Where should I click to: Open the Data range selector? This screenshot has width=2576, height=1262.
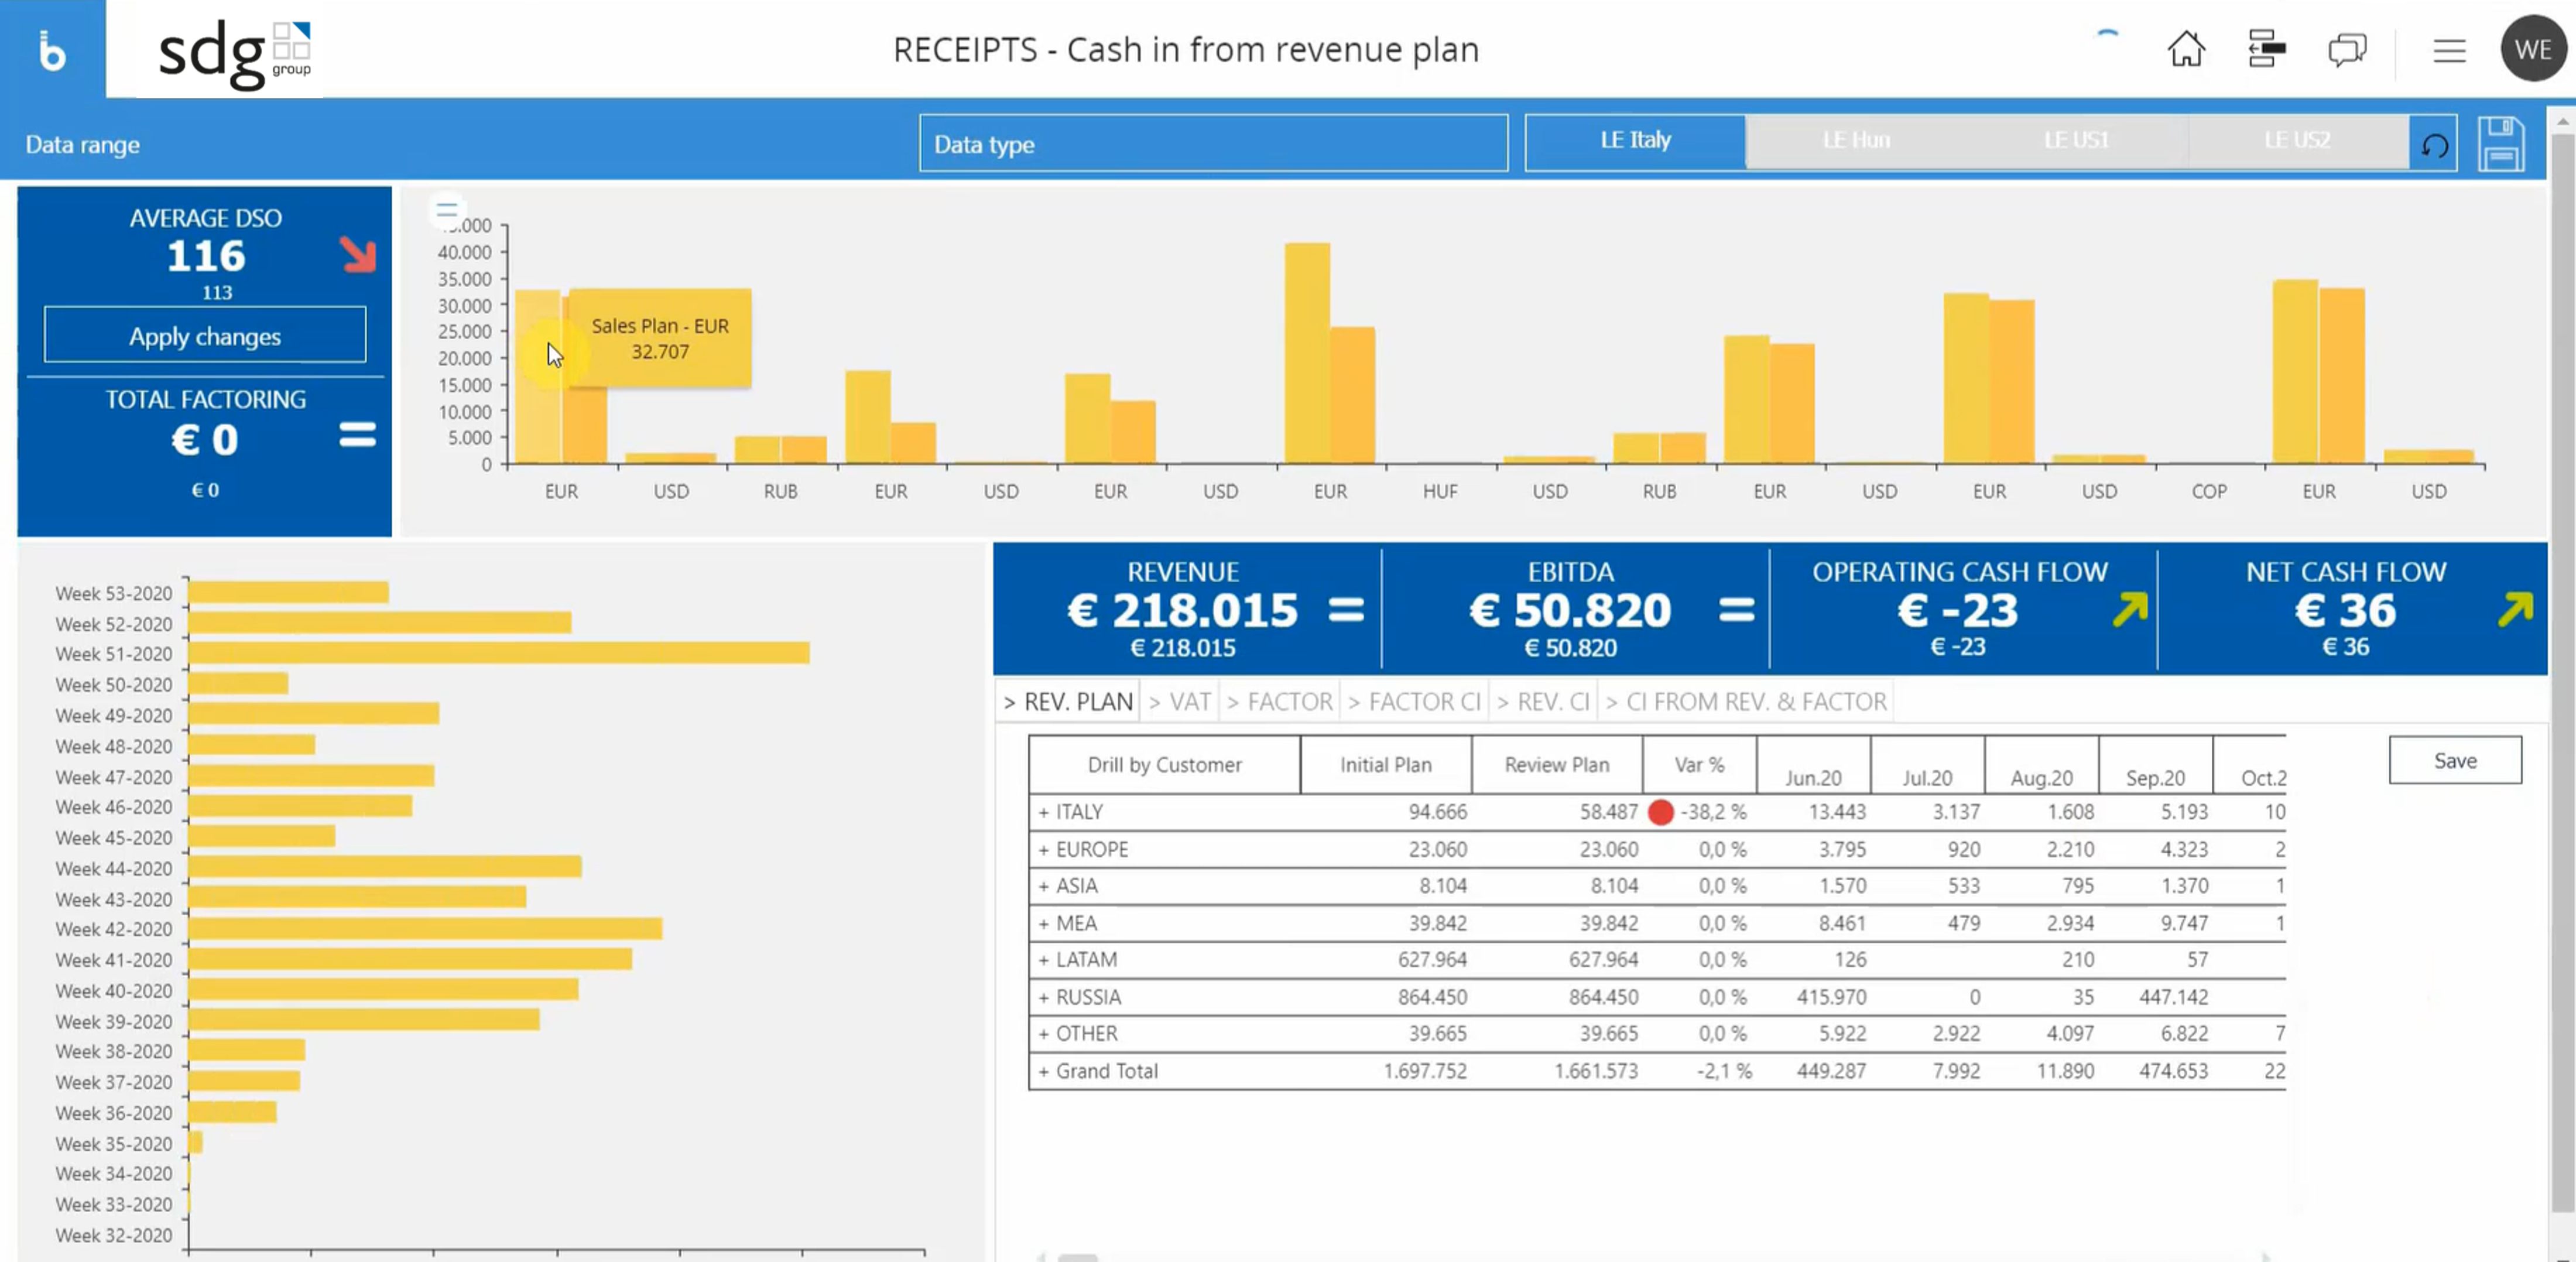[x=82, y=145]
